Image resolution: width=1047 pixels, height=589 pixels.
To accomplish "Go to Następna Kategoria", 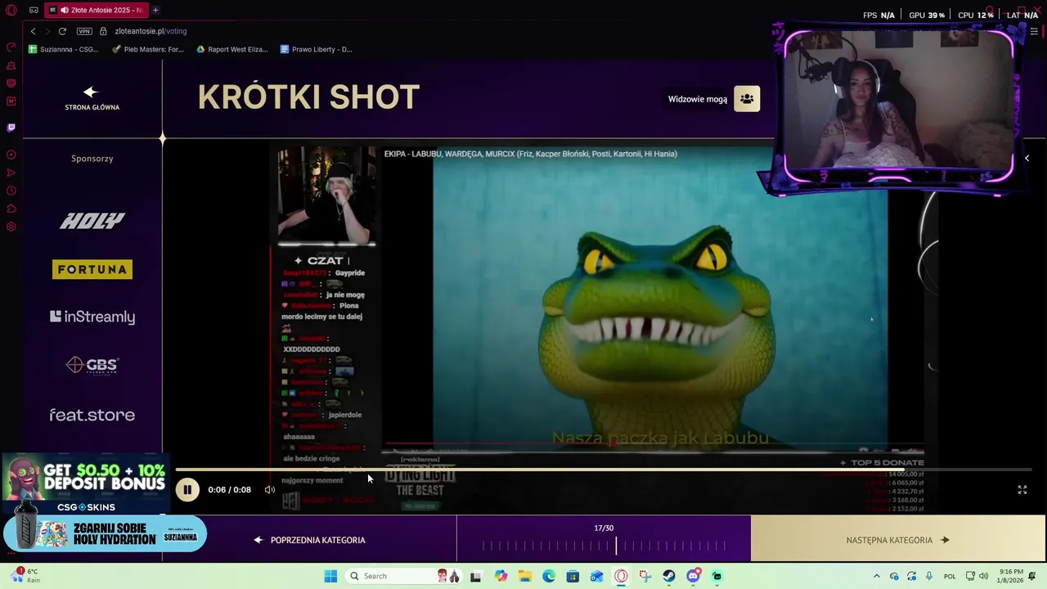I will (898, 540).
